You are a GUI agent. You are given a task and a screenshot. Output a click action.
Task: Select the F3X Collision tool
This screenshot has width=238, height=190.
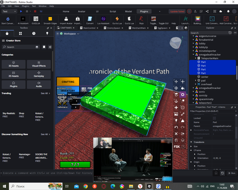coord(183,101)
